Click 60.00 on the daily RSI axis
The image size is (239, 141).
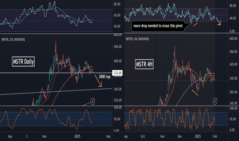click(x=117, y=15)
